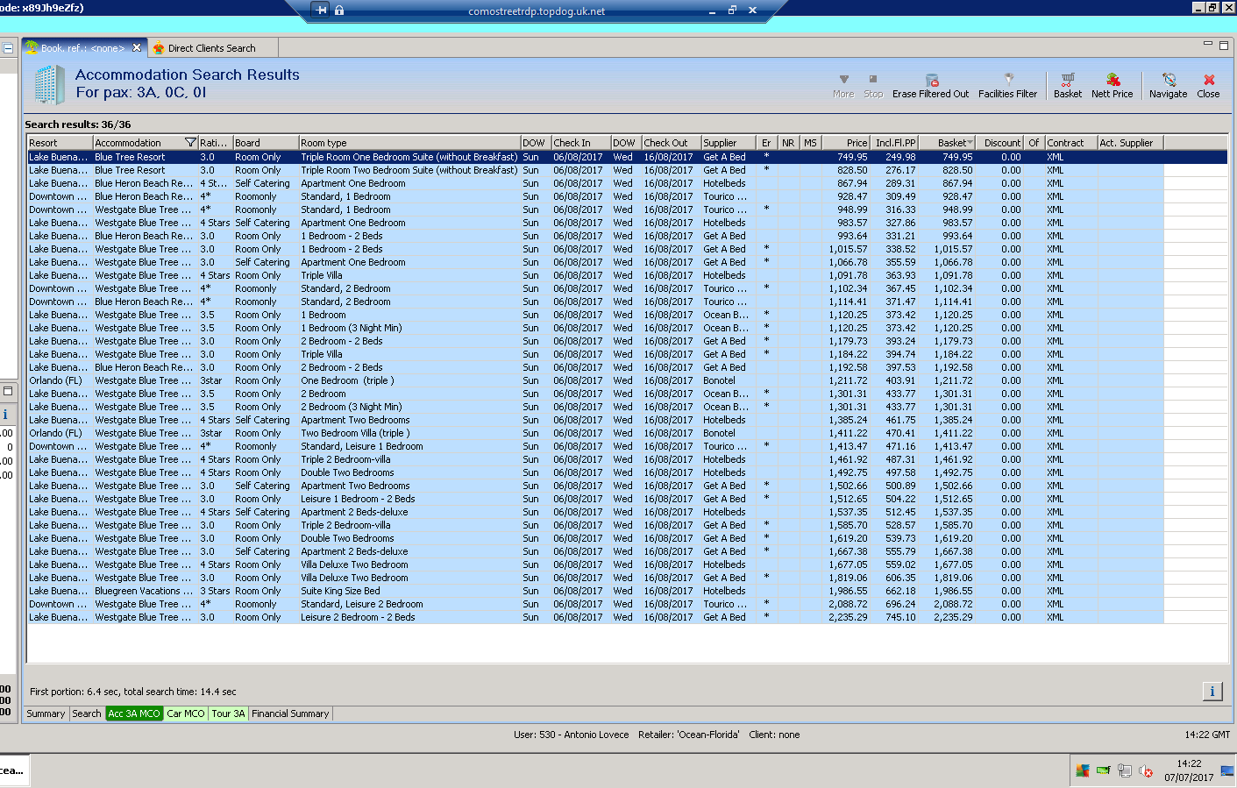Screen dimensions: 1237x788
Task: Click the 'Search results: 36/36' label
Action: (77, 124)
